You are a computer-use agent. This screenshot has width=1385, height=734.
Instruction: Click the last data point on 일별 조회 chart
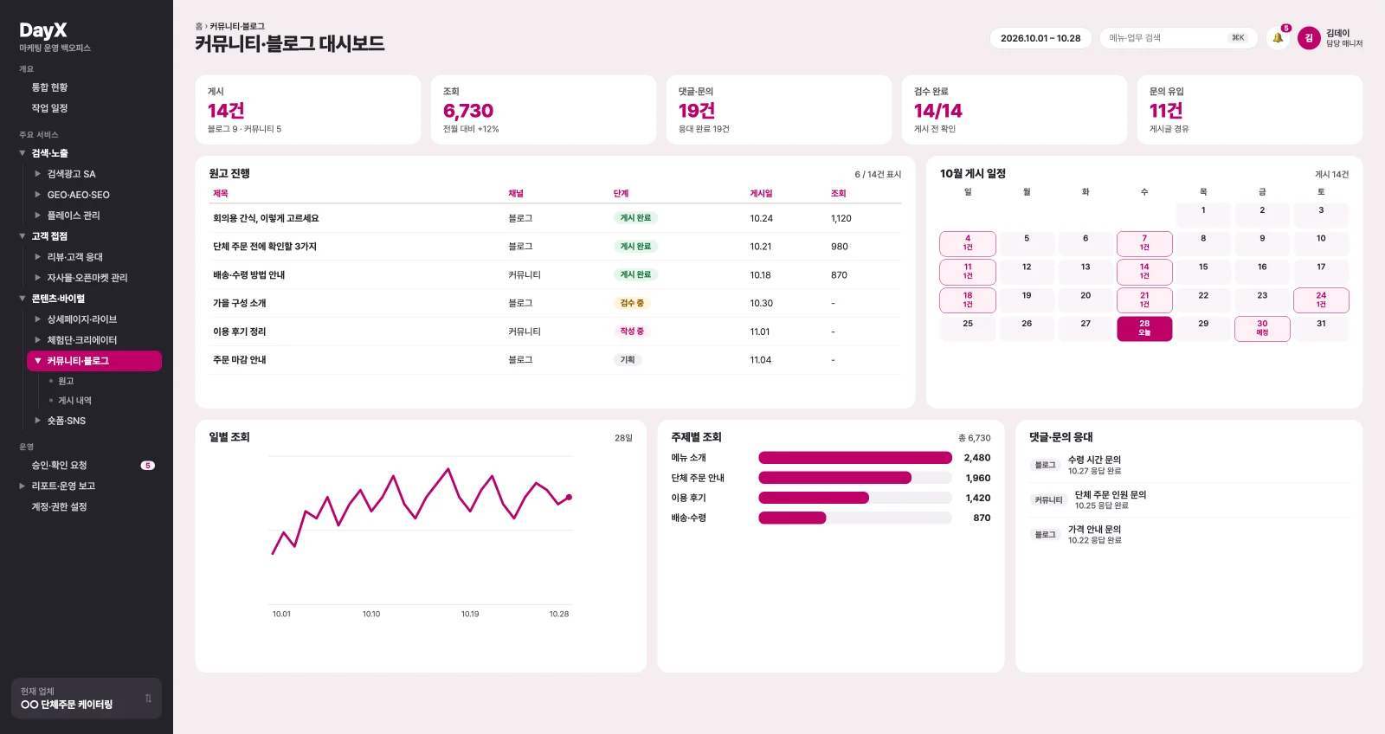click(x=569, y=497)
